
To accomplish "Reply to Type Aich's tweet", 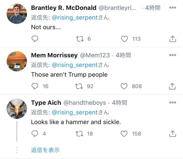I will point(35,133).
